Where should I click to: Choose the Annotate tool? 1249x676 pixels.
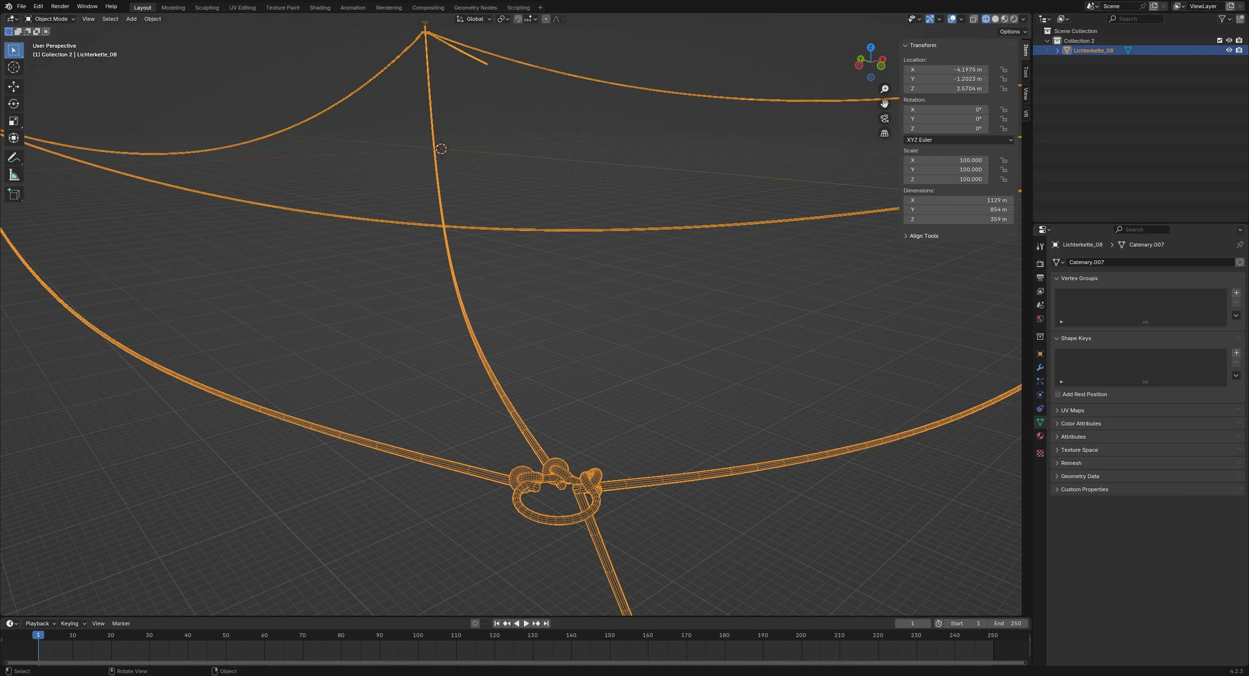pyautogui.click(x=13, y=158)
